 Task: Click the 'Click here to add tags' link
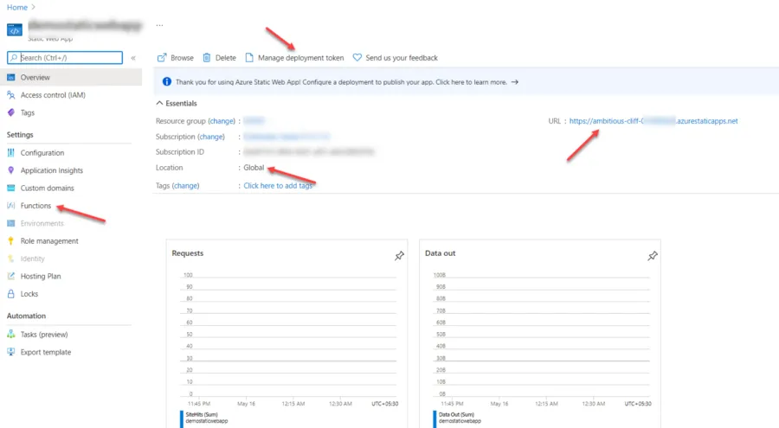pyautogui.click(x=278, y=186)
